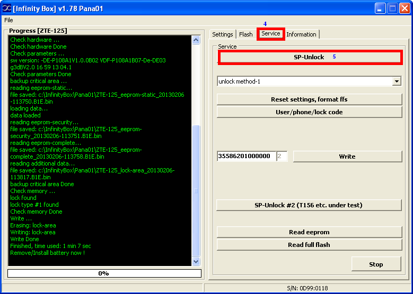Click the progress log scroll-up arrow
This screenshot has height=294, width=413.
click(x=196, y=40)
